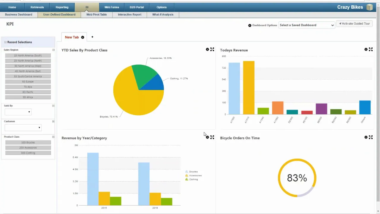
Task: Open Revenue by Year/Category settings gear
Action: pyautogui.click(x=207, y=137)
